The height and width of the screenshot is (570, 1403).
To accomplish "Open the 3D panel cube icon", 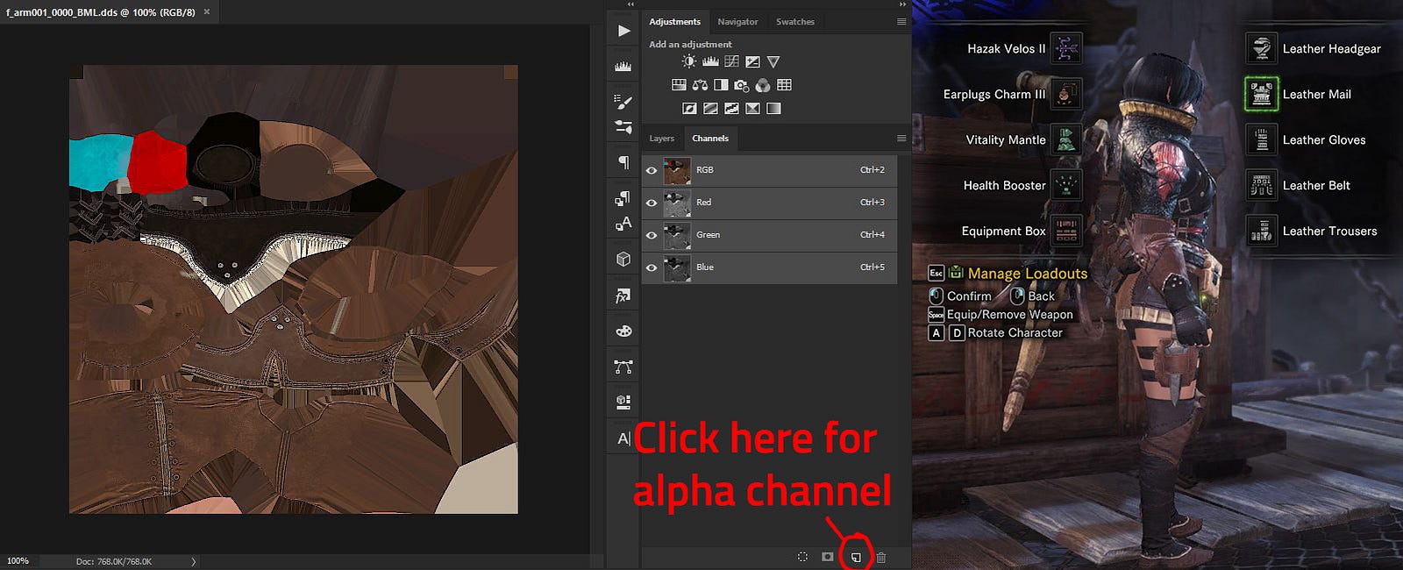I will (x=623, y=260).
